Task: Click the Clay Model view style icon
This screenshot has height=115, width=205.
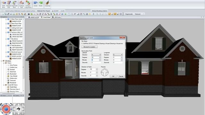Action: [x=8, y=76]
